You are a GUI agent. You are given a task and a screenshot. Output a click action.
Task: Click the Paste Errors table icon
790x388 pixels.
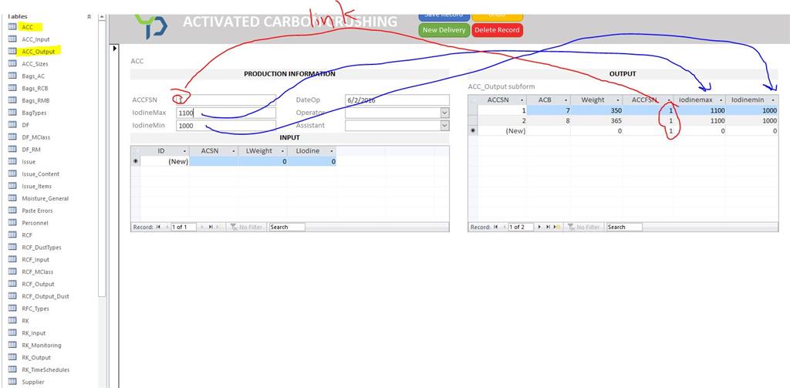coord(12,211)
